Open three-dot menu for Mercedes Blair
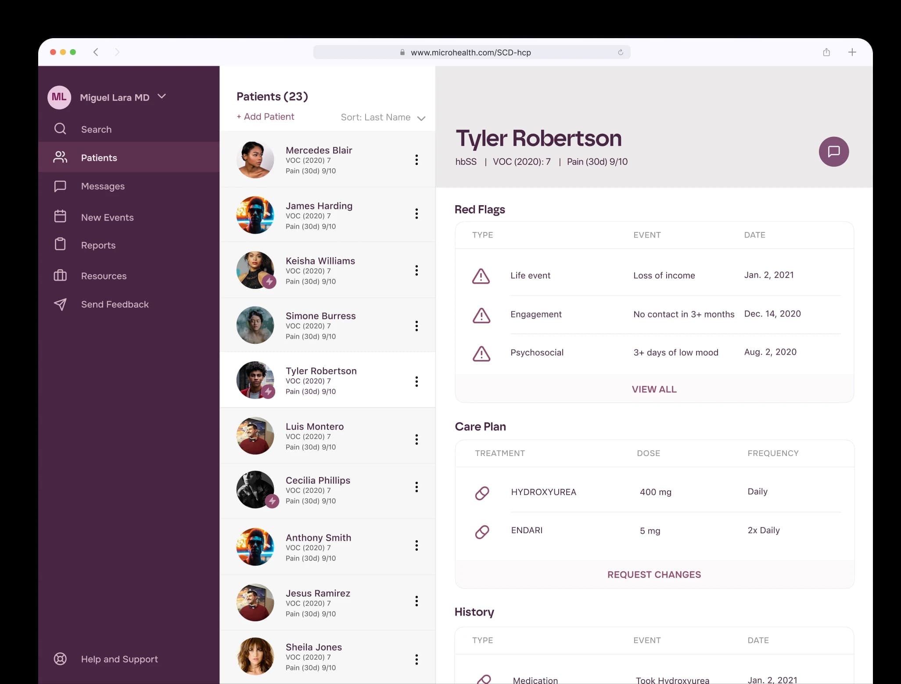The image size is (901, 684). 416,160
